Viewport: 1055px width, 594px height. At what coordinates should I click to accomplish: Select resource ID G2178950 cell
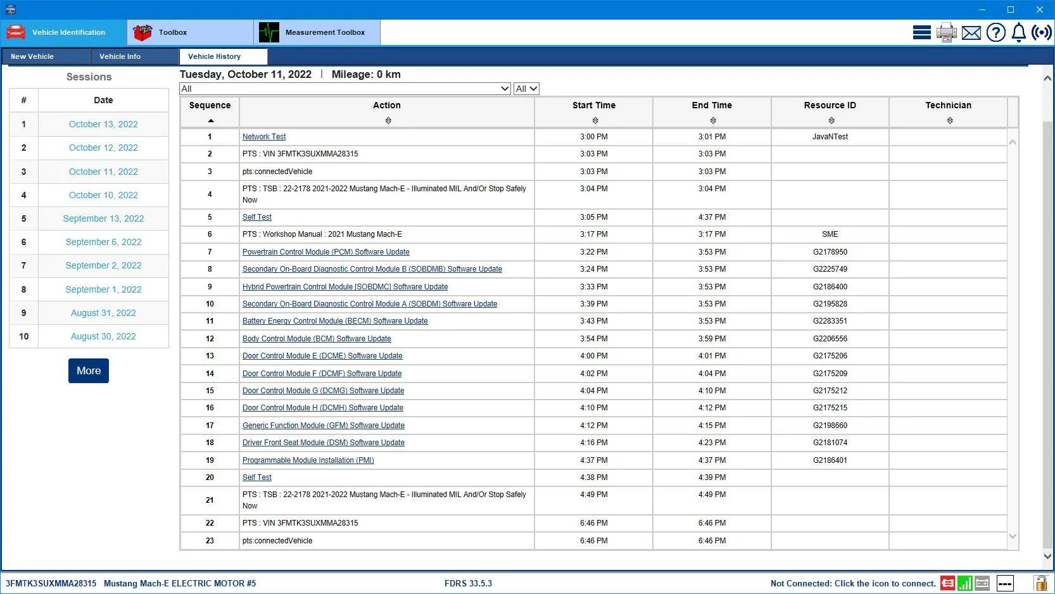click(830, 252)
